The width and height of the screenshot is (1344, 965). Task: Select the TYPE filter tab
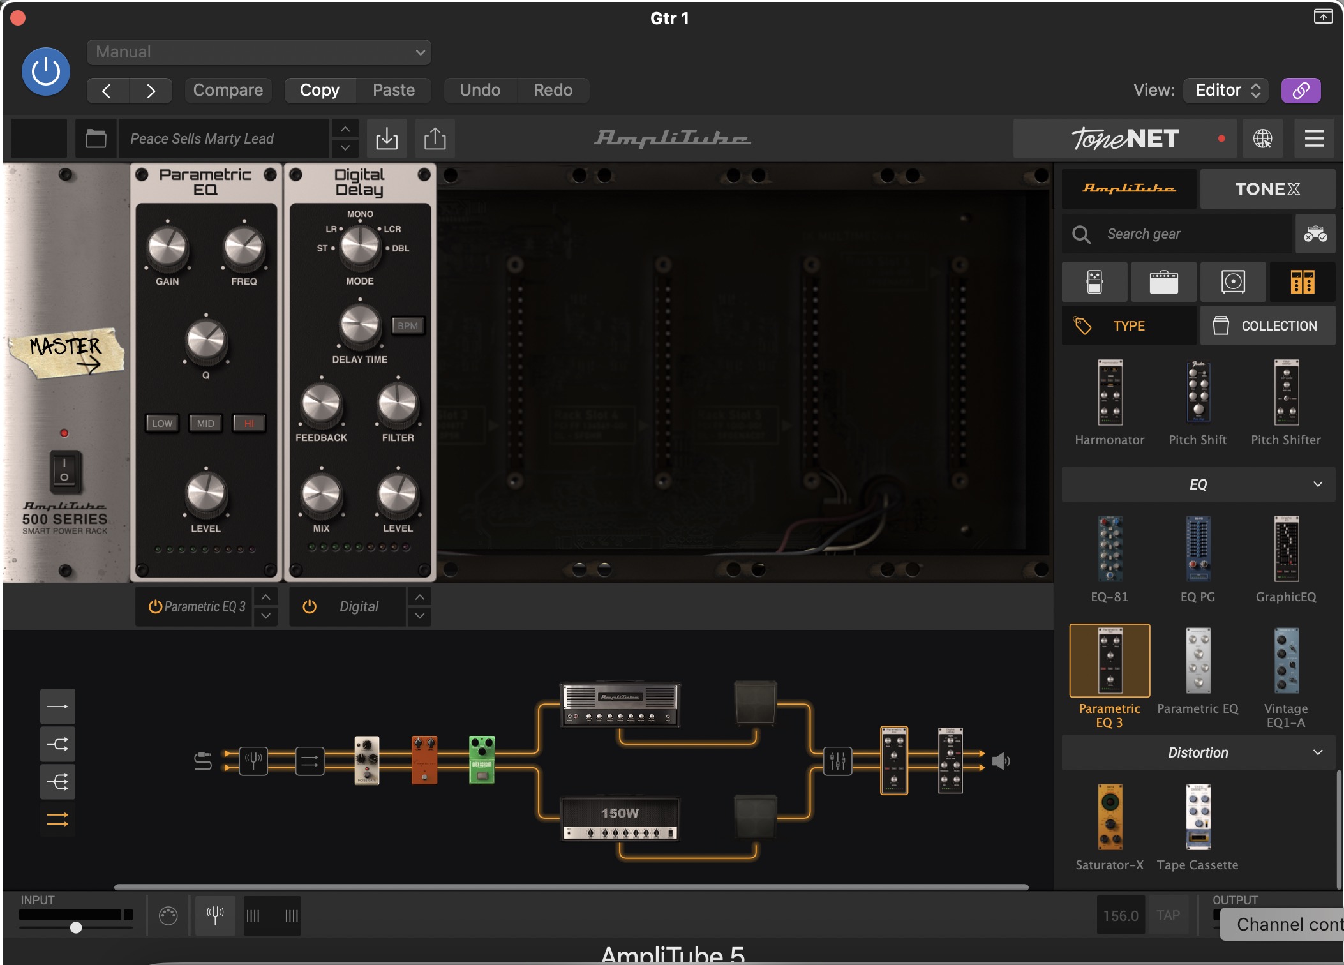[1129, 326]
